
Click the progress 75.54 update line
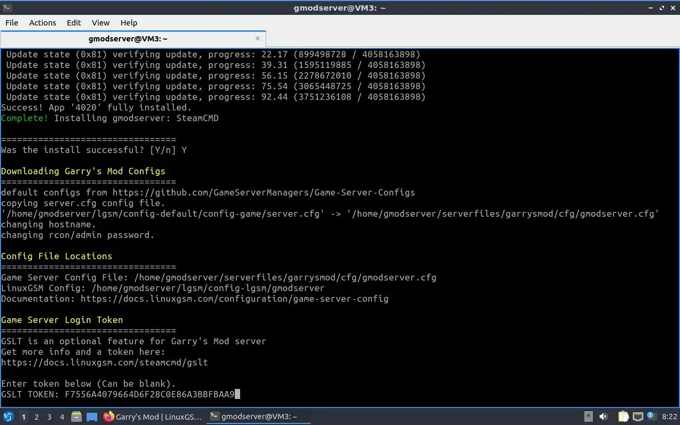coord(216,86)
